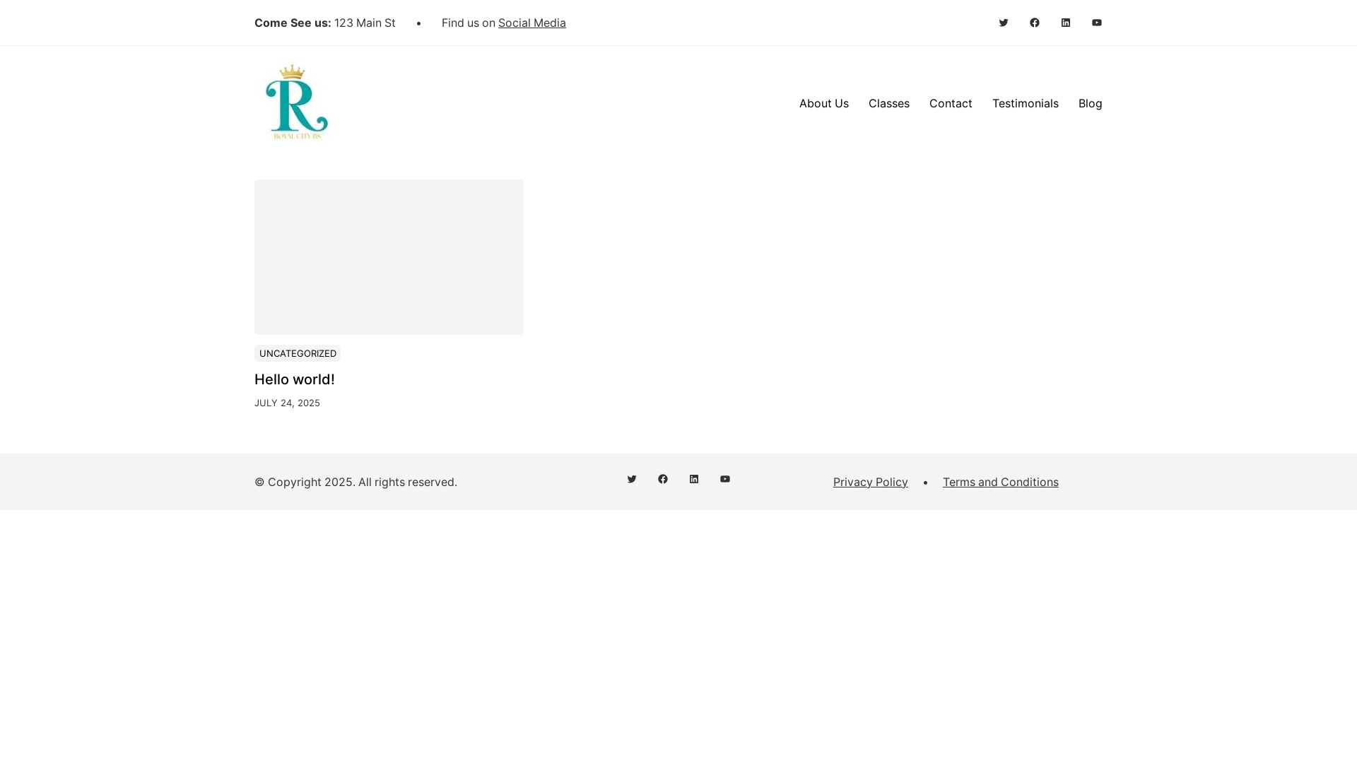1357x763 pixels.
Task: Open Terms and Conditions link
Action: 1001,482
